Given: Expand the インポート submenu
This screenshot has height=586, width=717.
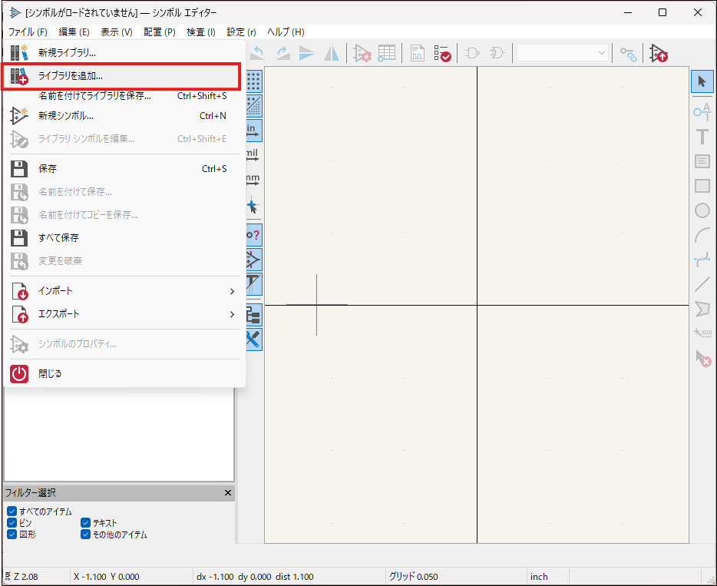Looking at the screenshot, I should 123,292.
